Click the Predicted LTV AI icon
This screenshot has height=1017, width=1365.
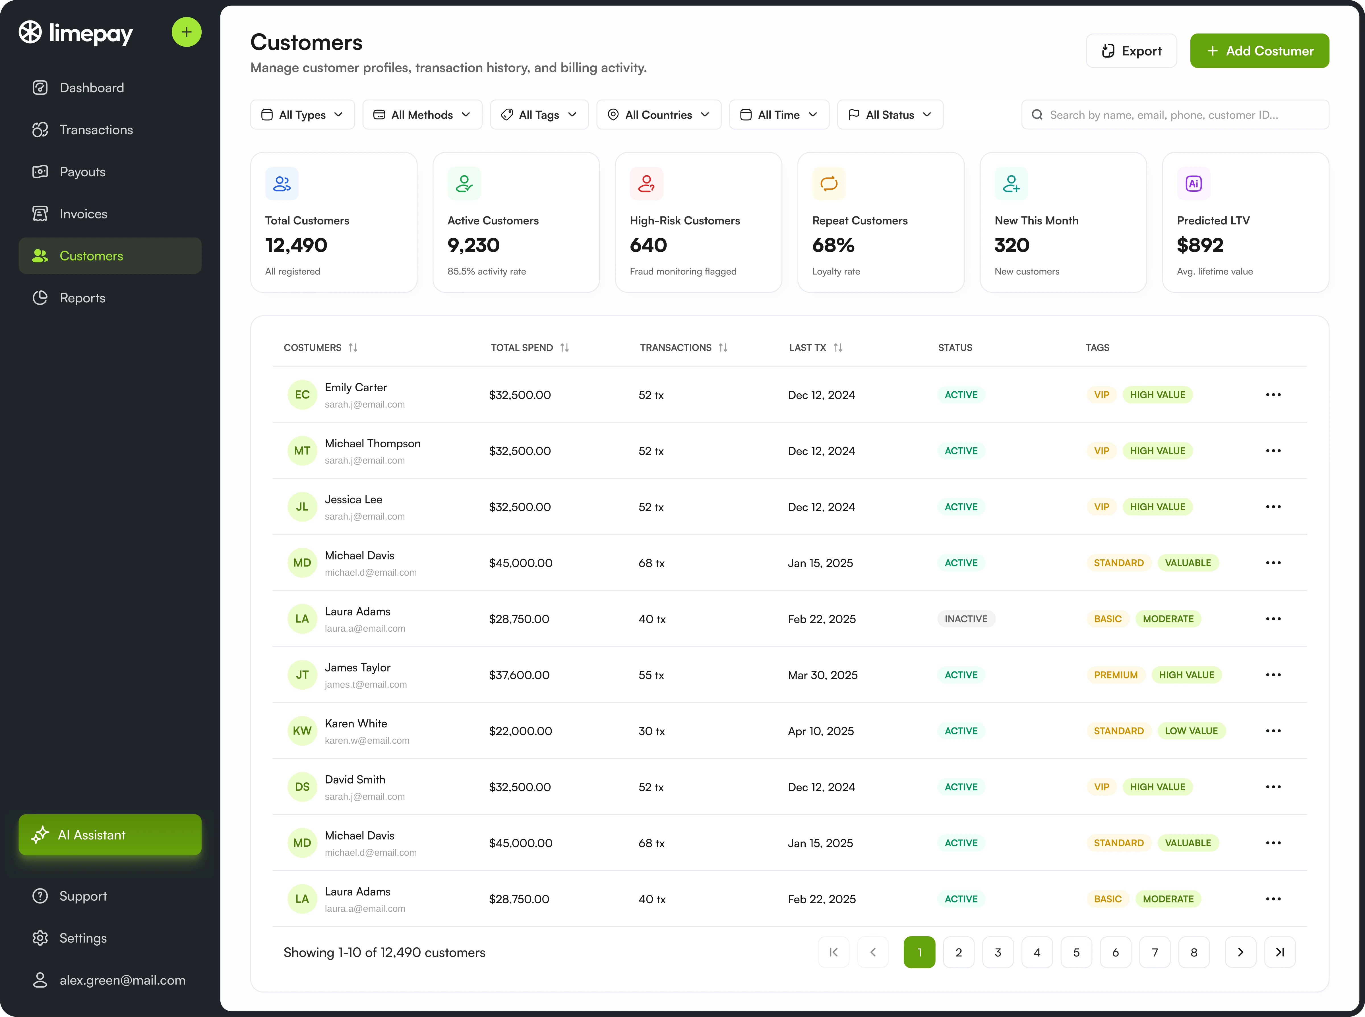[x=1193, y=183]
